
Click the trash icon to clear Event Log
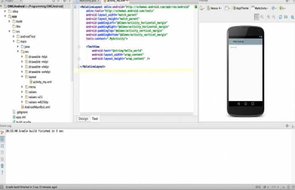pos(2,166)
